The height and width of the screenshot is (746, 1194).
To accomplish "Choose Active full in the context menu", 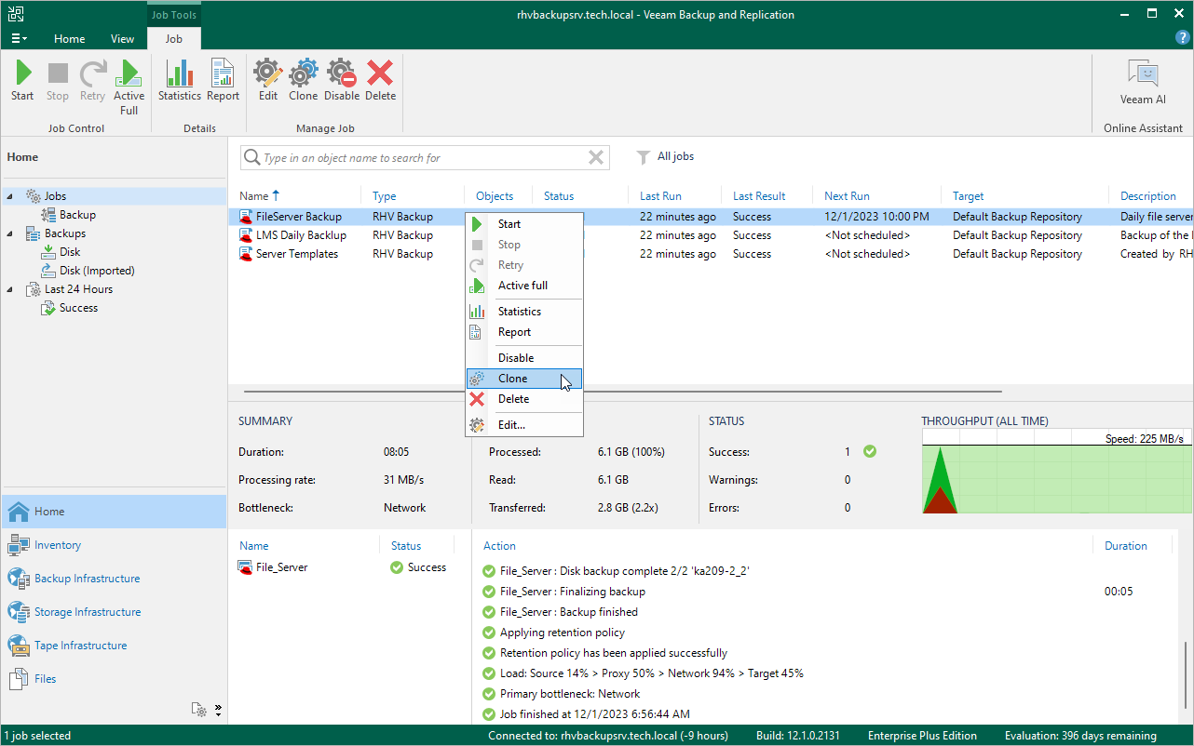I will 524,286.
